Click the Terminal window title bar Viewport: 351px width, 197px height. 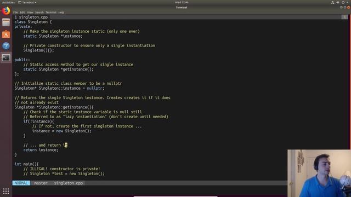(x=182, y=7)
